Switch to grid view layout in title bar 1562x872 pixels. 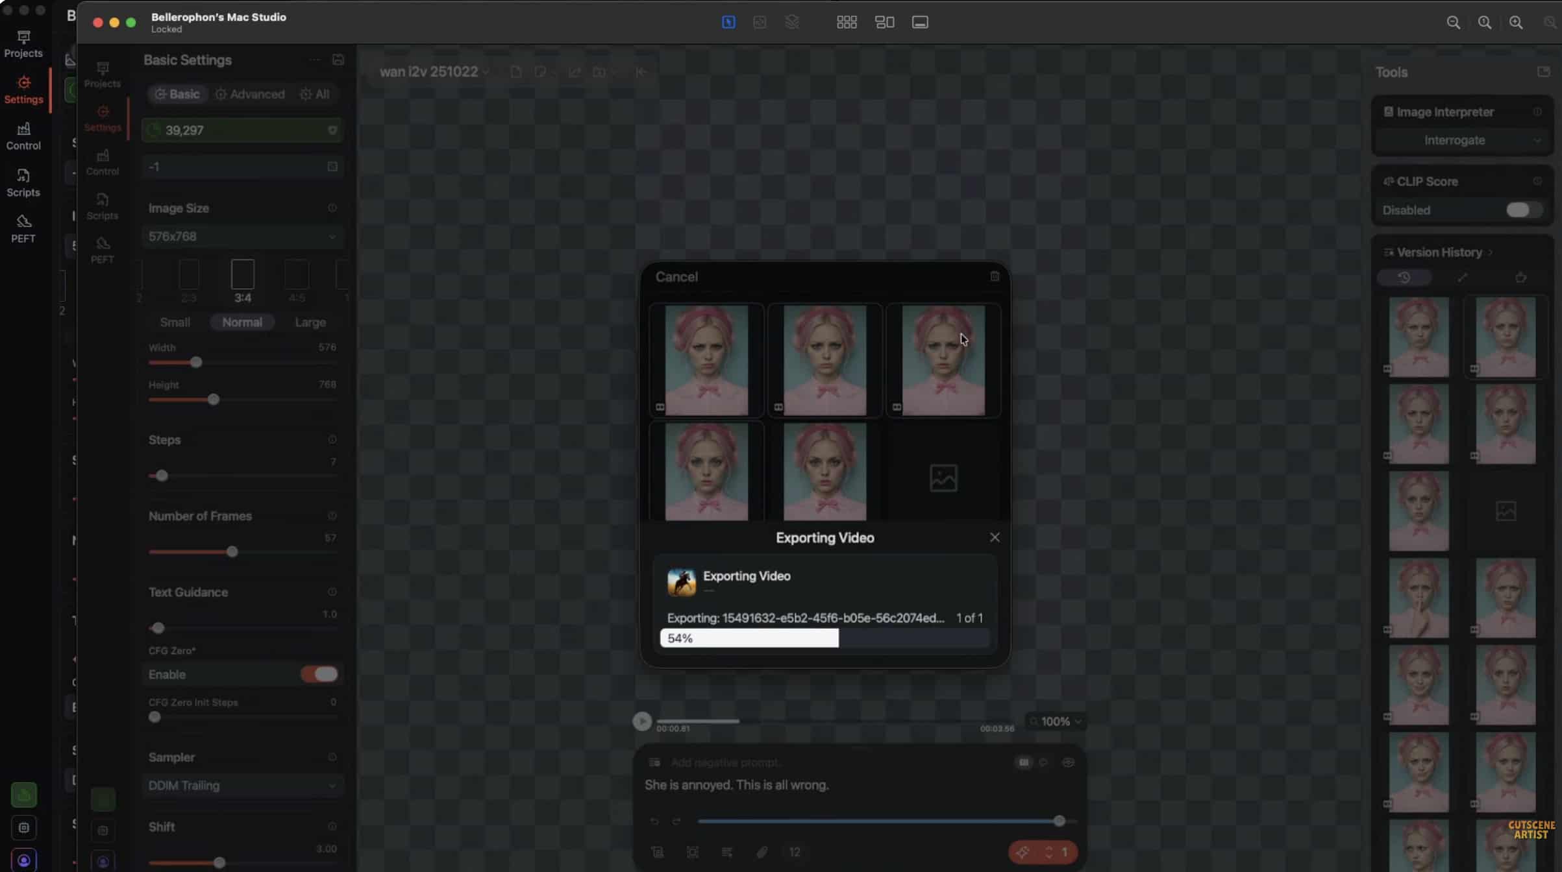pyautogui.click(x=847, y=22)
